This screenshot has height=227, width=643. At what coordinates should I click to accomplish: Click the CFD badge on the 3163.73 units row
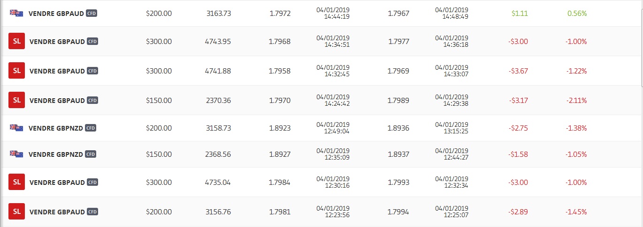click(92, 14)
